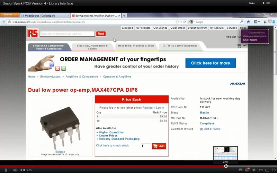Open All Products menu
Image resolution: width=277 pixels, height=173 pixels.
143,28
